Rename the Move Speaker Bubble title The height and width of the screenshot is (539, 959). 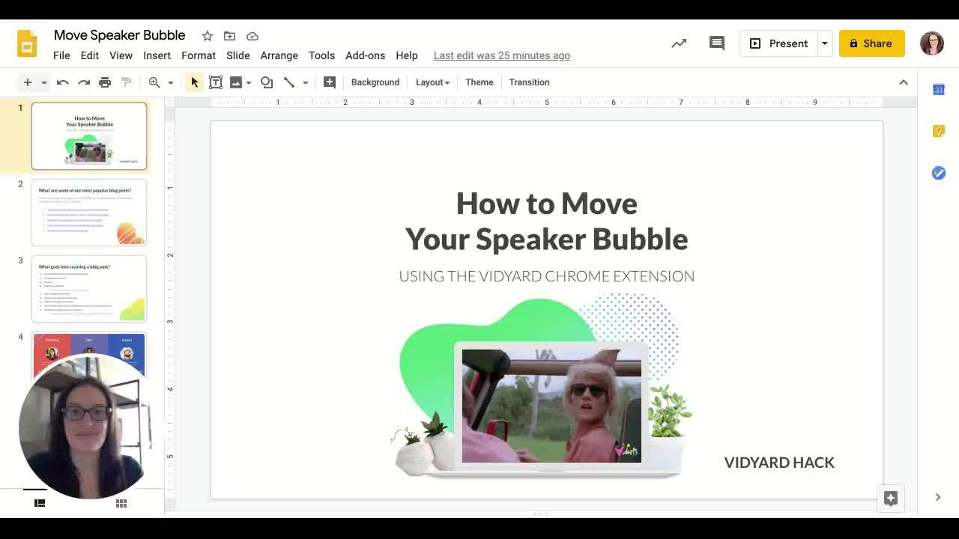(x=119, y=35)
